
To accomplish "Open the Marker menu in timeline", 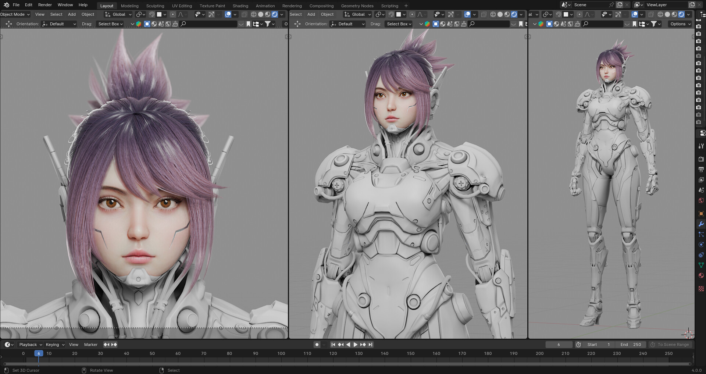I will pyautogui.click(x=91, y=345).
